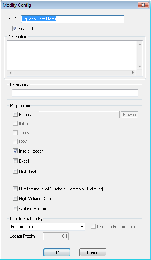Click the Cancel button
Viewport: 151px width, 260px height.
click(93, 252)
